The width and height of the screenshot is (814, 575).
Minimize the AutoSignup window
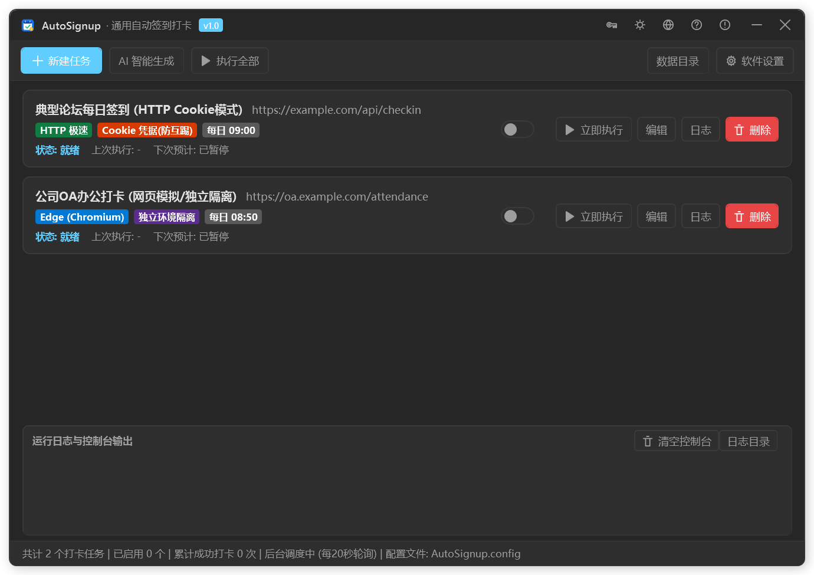click(x=757, y=25)
